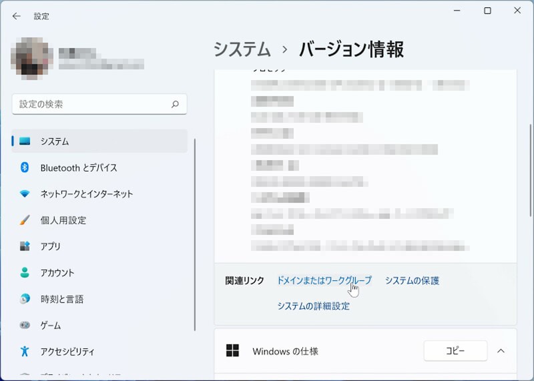Select 個人用設定 in the sidebar

tap(63, 220)
